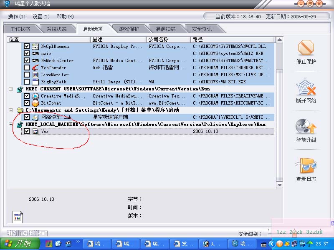The height and width of the screenshot is (250, 334).
Task: Open the 帮助(H) menu
Action: [65, 17]
